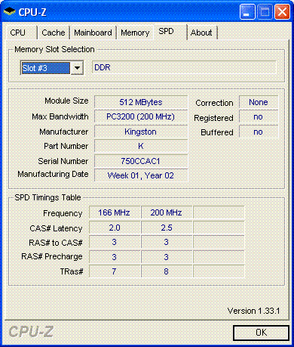Minimize the CPU-Z window
Screen dimensions: 294x347
click(247, 12)
